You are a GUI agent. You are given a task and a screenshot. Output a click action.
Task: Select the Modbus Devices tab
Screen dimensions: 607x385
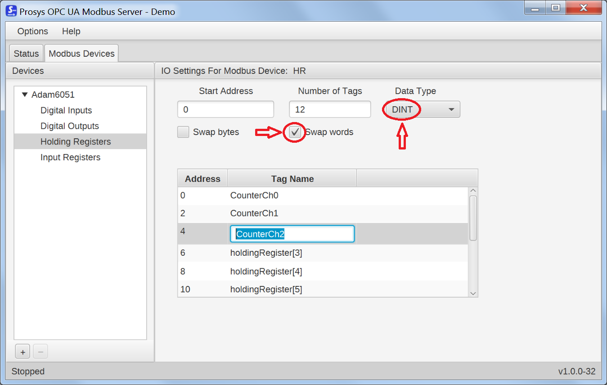click(x=81, y=53)
